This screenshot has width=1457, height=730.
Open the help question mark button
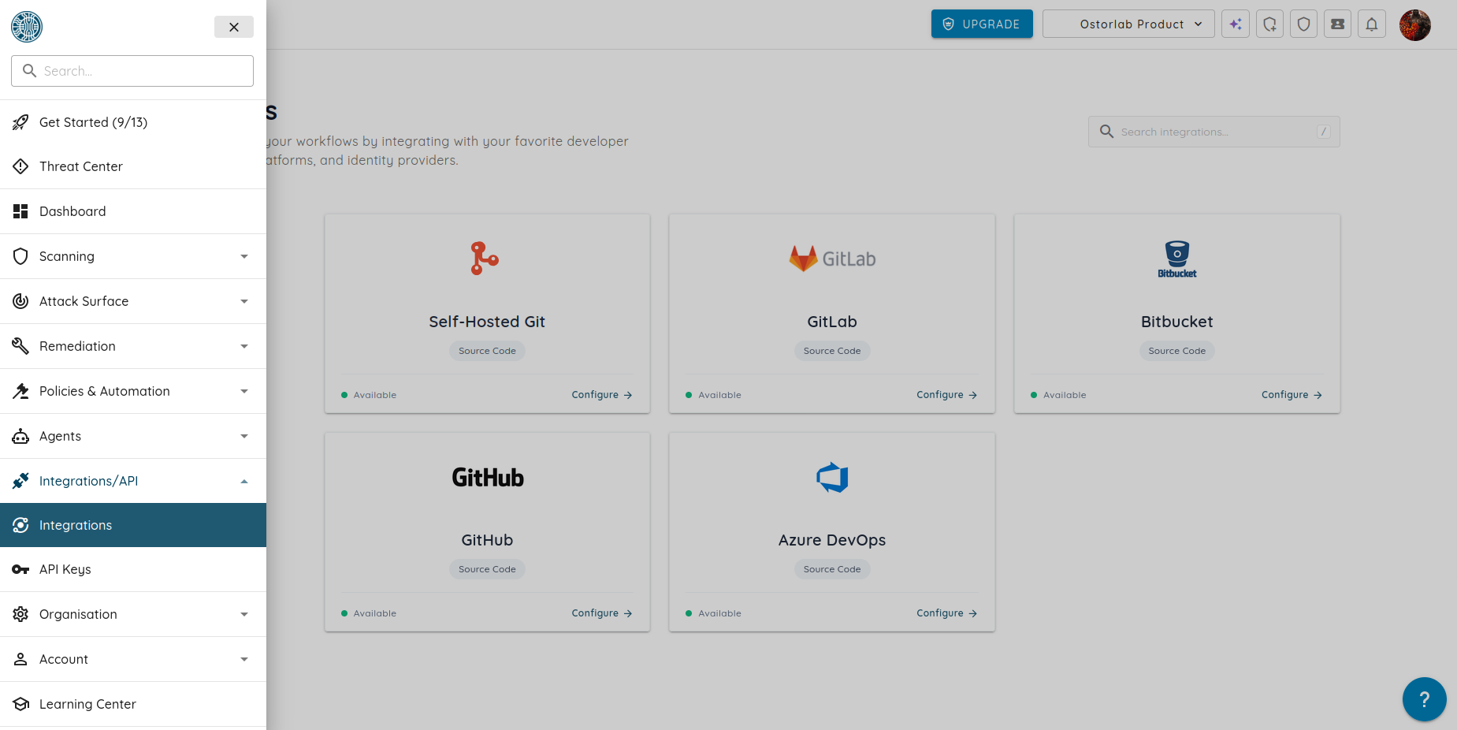1425,699
